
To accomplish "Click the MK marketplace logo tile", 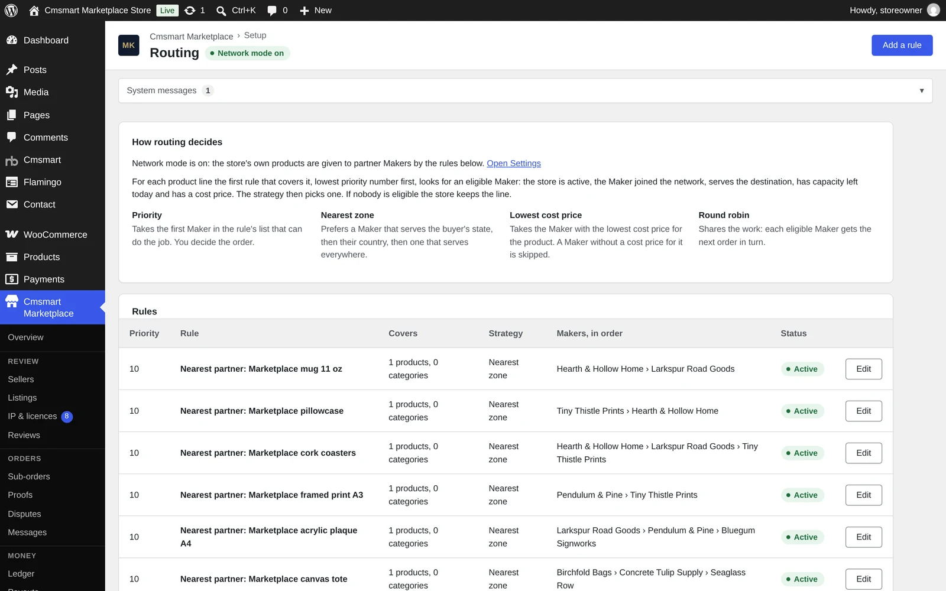I will click(x=129, y=46).
